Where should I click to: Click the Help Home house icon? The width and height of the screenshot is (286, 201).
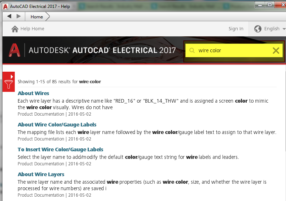coord(15,29)
